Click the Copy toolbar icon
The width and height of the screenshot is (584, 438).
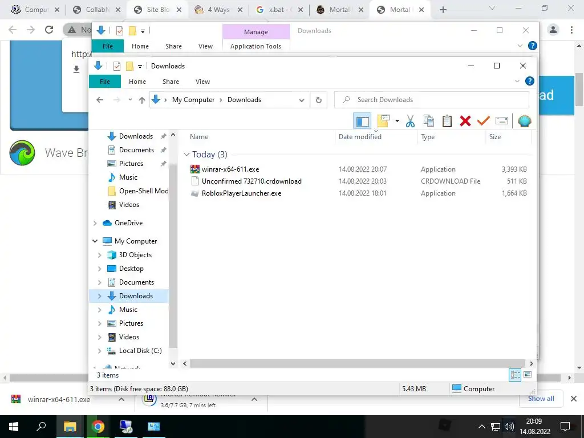pyautogui.click(x=429, y=121)
